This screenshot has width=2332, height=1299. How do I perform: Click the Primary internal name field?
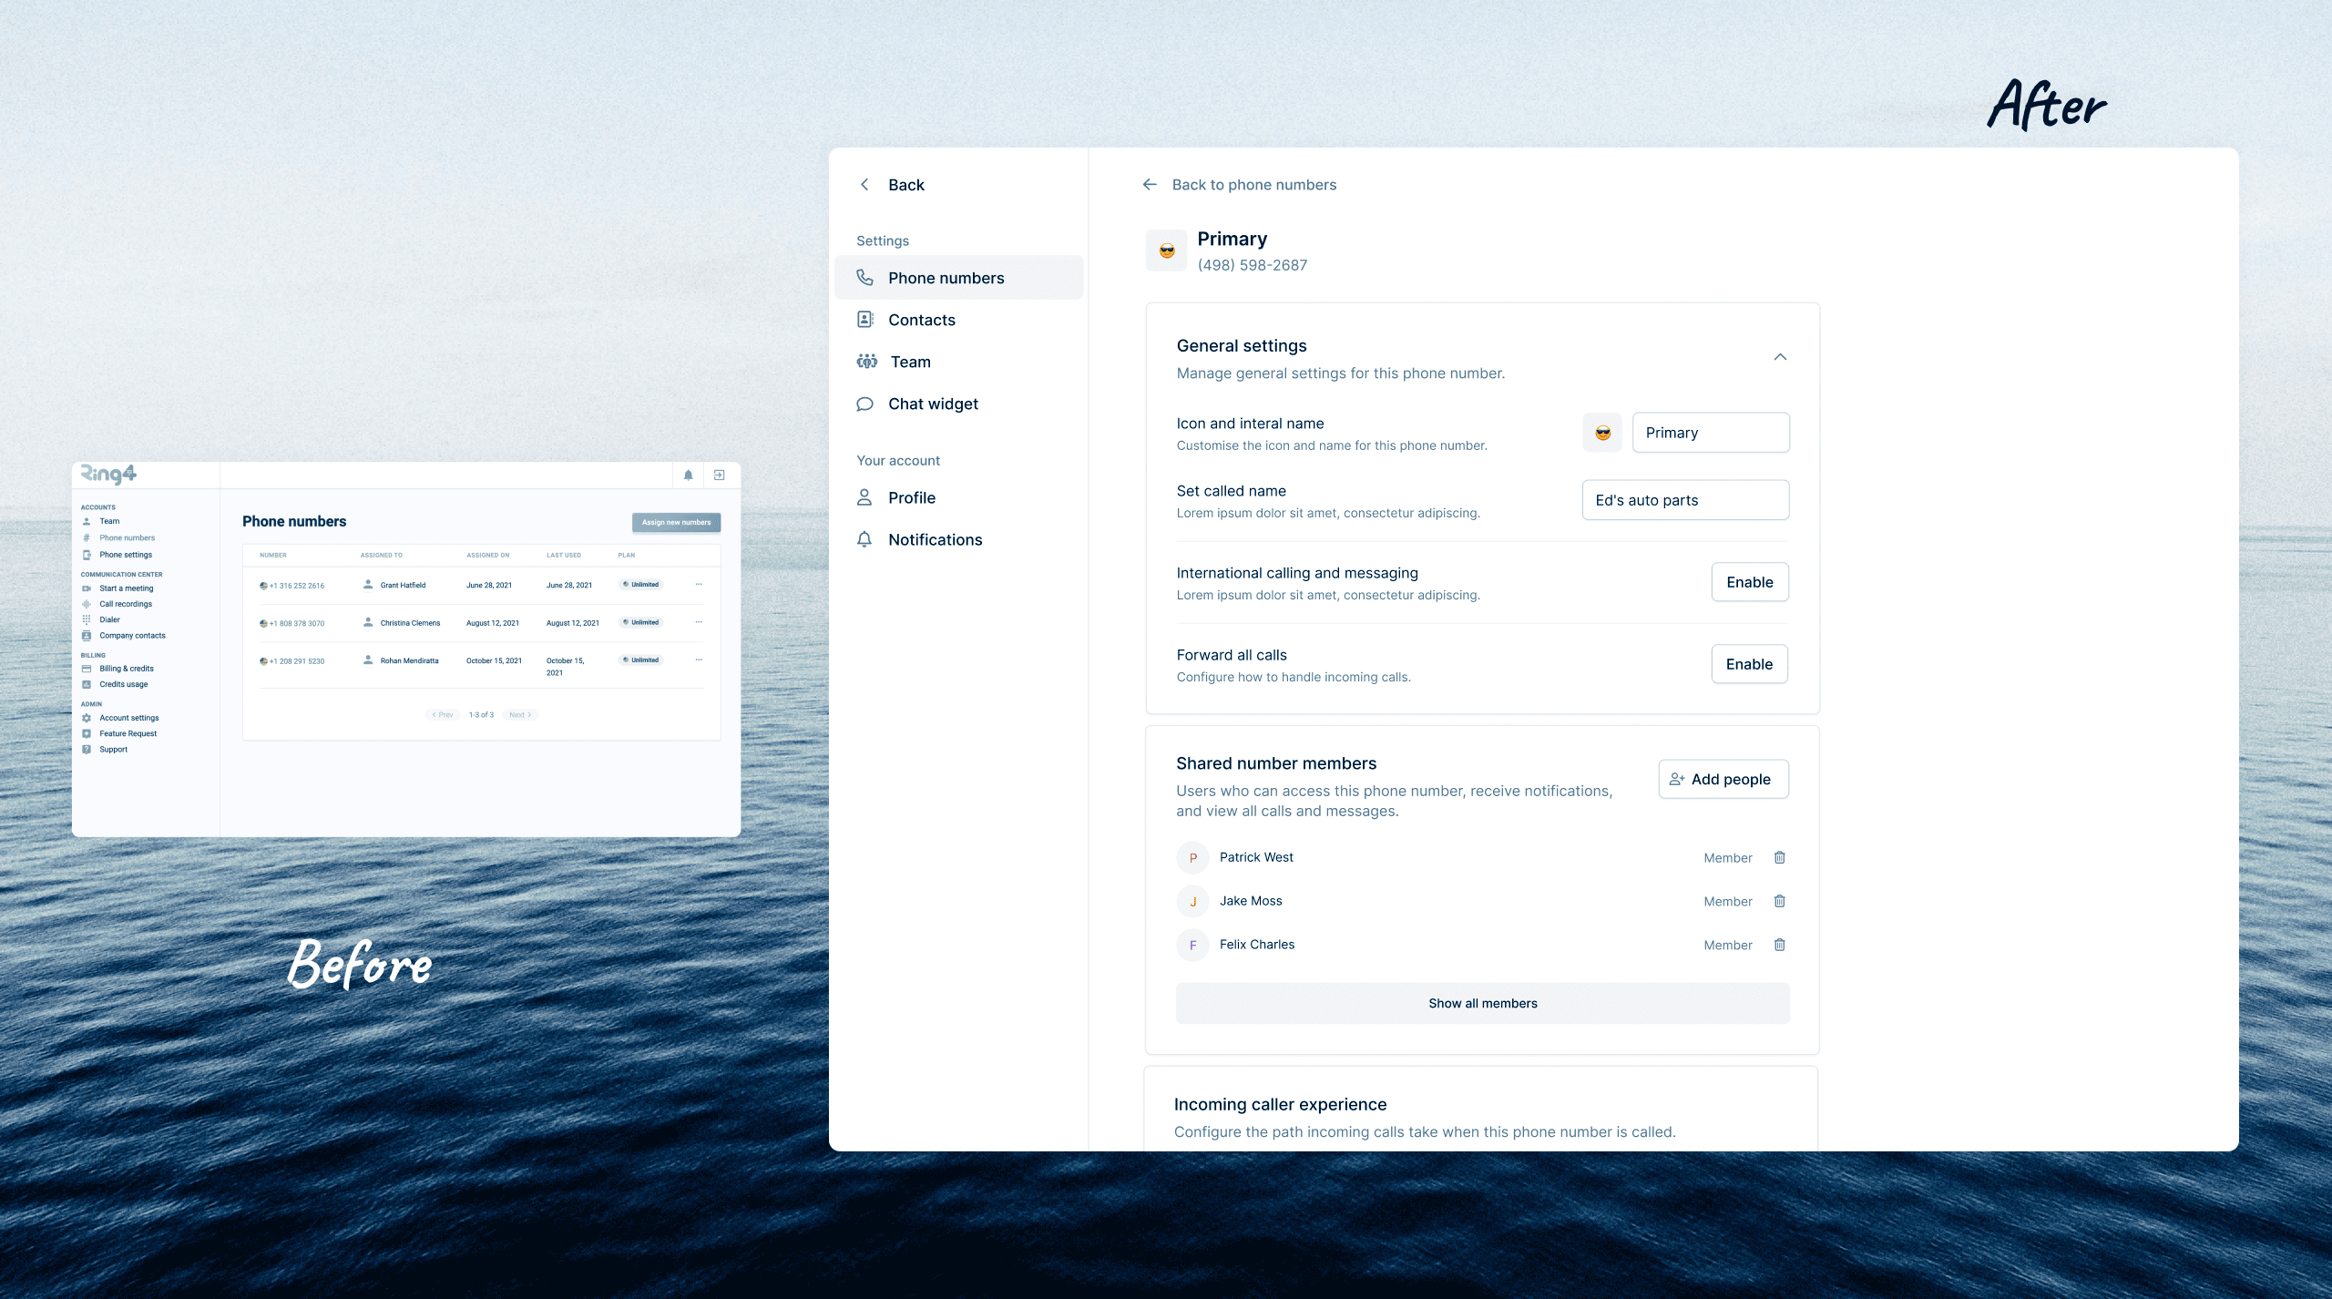1710,433
